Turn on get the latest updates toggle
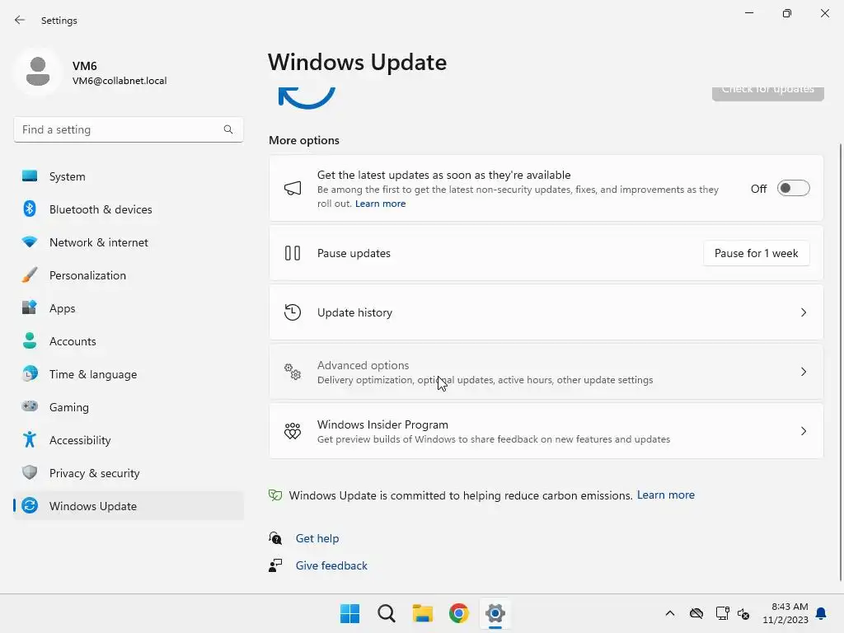The height and width of the screenshot is (633, 844). 793,189
